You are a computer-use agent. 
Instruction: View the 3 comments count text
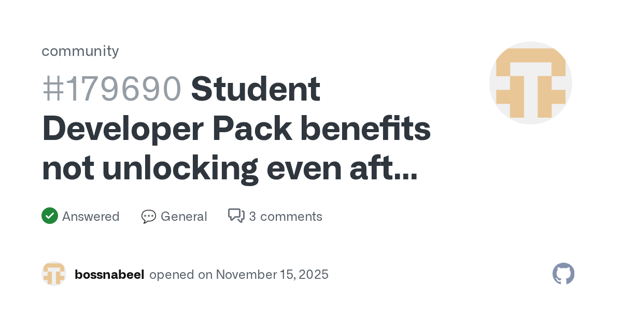coord(286,216)
